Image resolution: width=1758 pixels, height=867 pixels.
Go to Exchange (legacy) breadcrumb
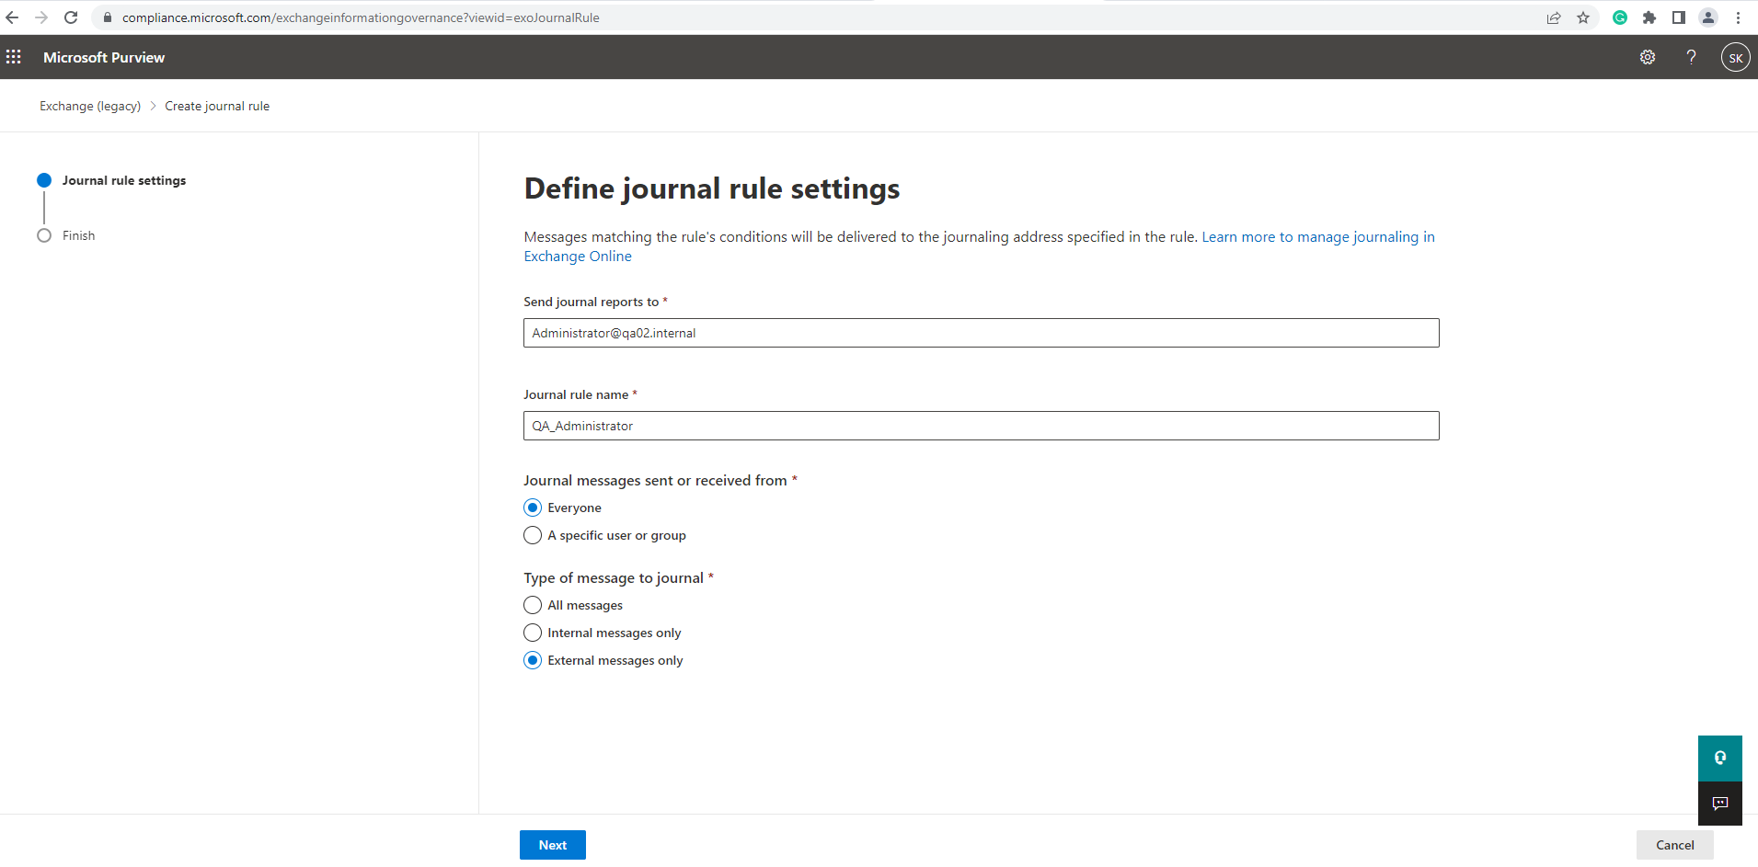click(90, 106)
